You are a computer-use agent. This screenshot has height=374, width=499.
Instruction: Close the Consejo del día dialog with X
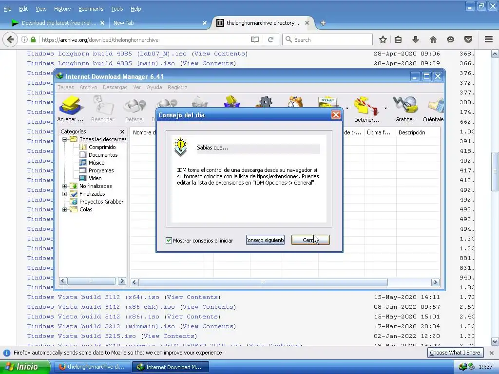click(x=336, y=115)
